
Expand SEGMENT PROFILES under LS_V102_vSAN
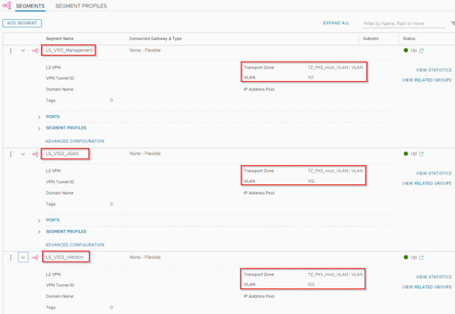pyautogui.click(x=39, y=231)
